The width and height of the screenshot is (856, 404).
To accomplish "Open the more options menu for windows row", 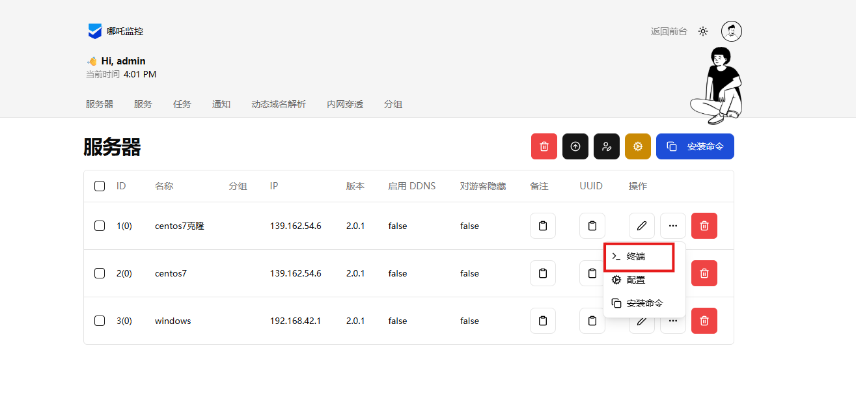I will 673,321.
